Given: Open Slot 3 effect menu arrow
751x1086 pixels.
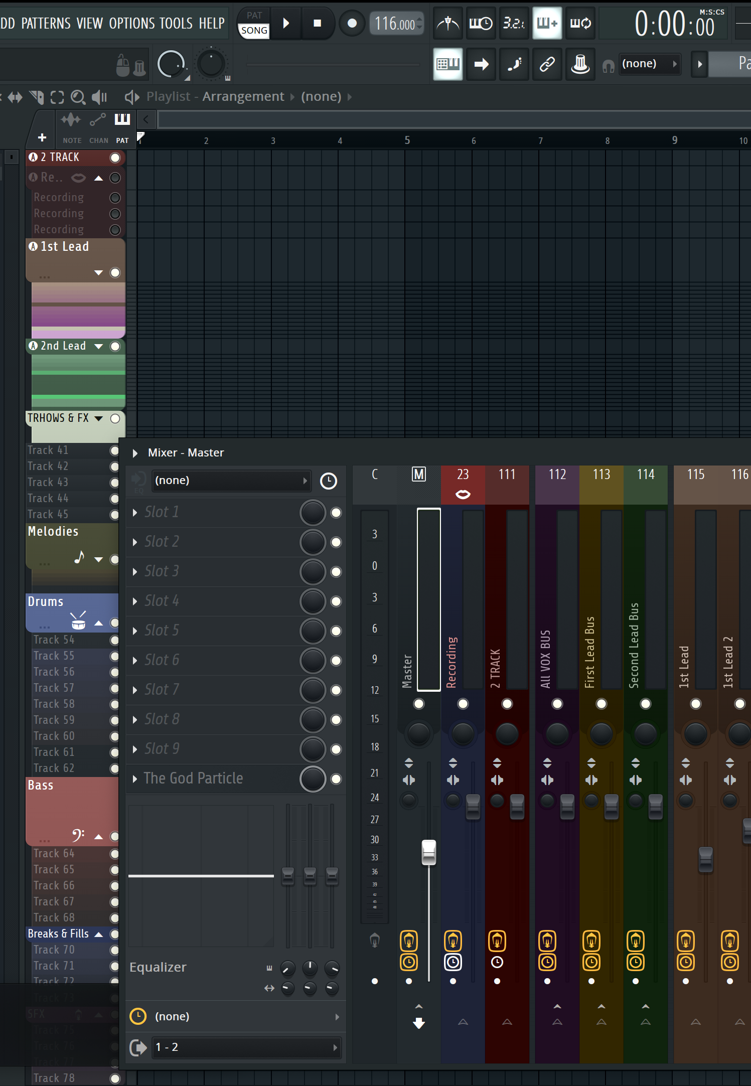Looking at the screenshot, I should [135, 572].
